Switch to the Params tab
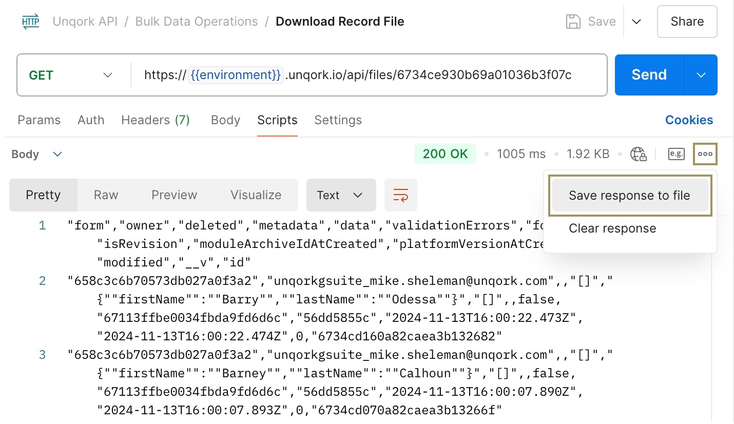This screenshot has width=734, height=424. [x=39, y=120]
